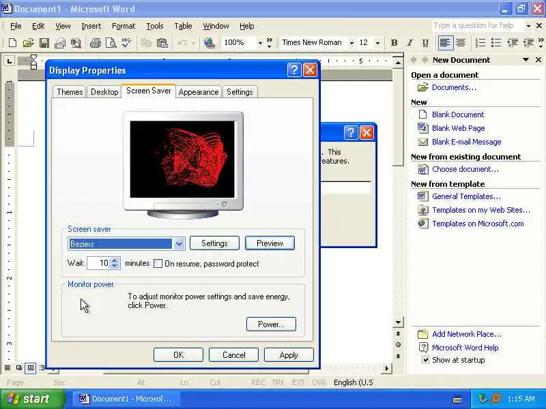Click the Increase Indent icon
Image resolution: width=546 pixels, height=409 pixels.
[x=528, y=43]
